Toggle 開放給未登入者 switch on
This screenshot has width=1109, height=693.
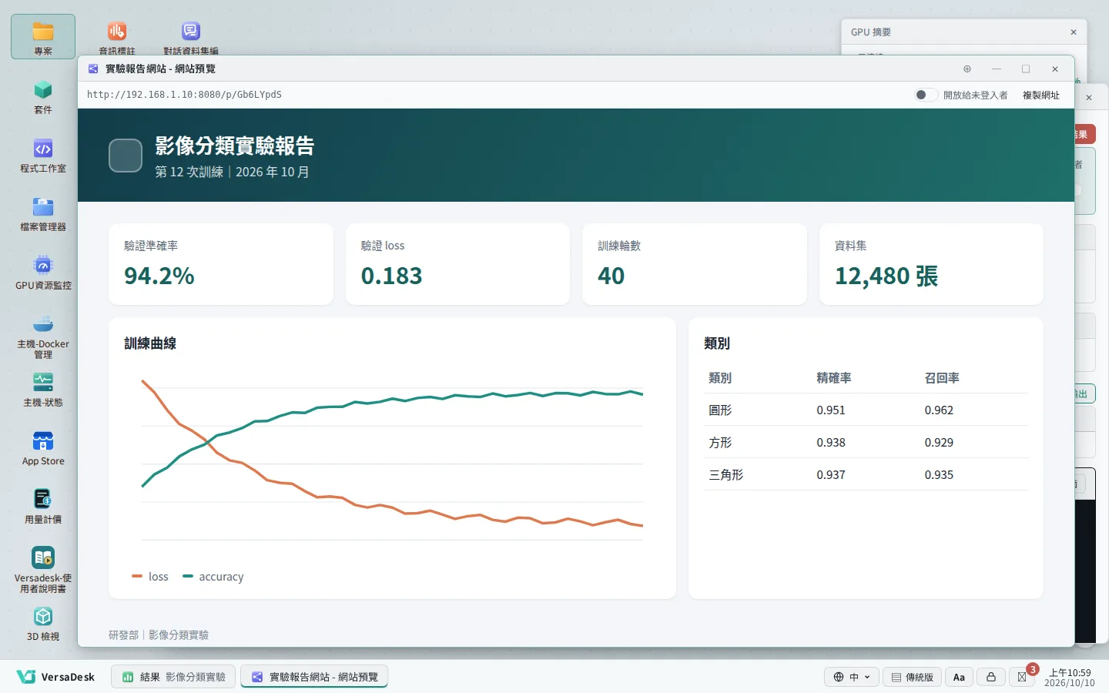pos(926,95)
